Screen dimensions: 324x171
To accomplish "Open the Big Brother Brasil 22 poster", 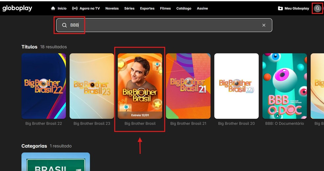I will click(x=43, y=86).
